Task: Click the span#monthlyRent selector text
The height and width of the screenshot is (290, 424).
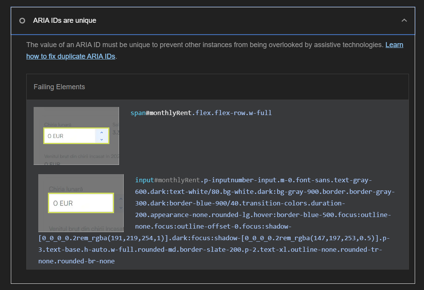Action: (201, 113)
